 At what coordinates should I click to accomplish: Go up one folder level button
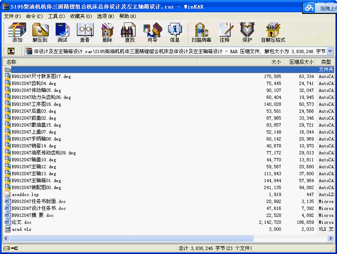click(x=11, y=51)
